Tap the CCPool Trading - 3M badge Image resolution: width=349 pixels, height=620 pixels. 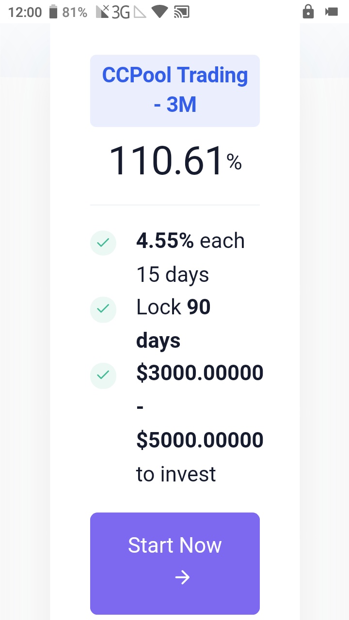[174, 91]
